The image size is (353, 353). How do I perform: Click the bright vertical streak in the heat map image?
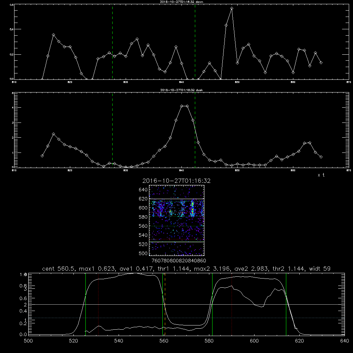[192, 208]
